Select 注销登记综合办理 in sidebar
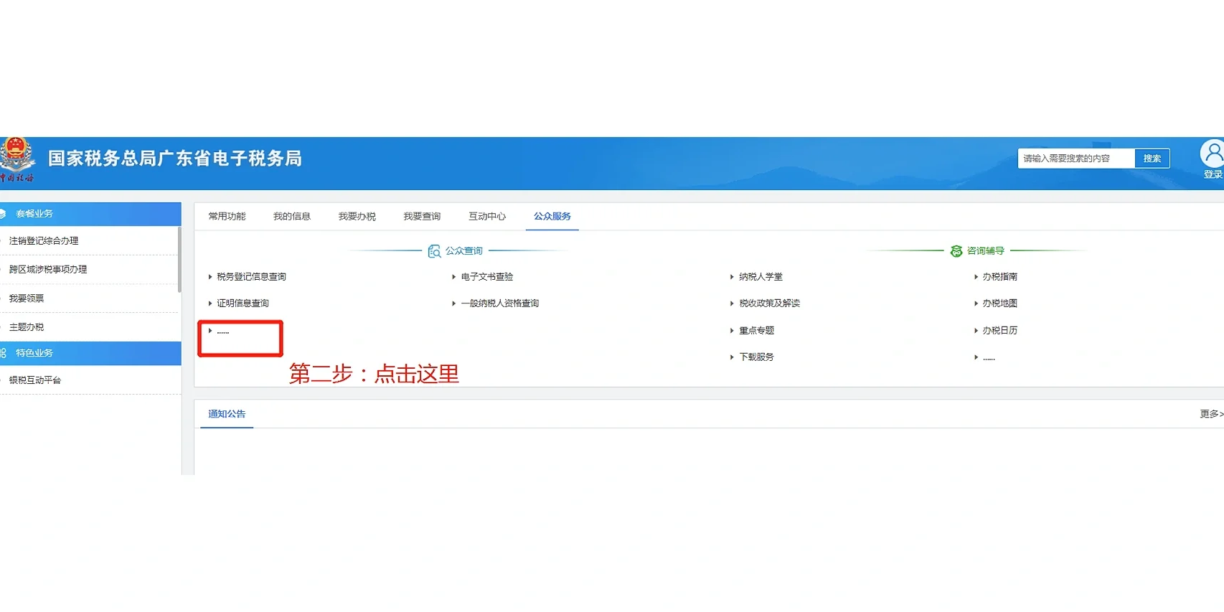 click(x=44, y=241)
